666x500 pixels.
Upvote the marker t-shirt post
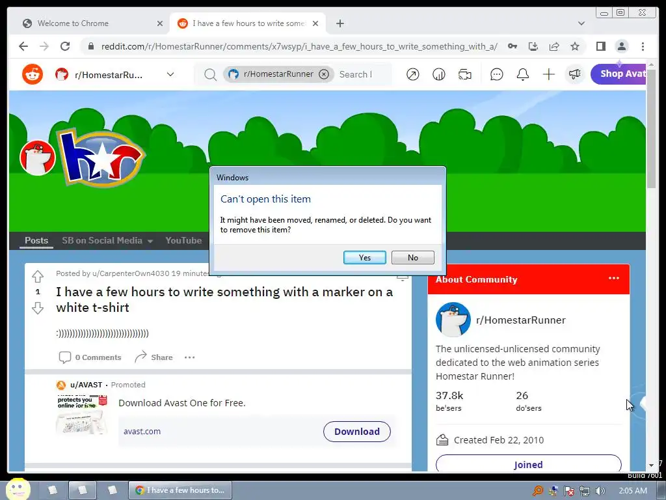[38, 276]
